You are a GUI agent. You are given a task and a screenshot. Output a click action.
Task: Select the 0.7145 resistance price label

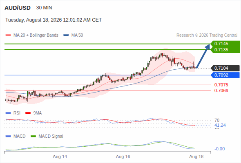[221, 44]
